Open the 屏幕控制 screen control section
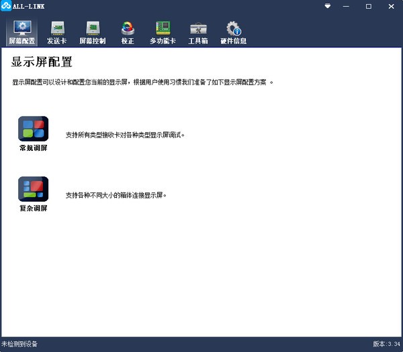 click(x=92, y=32)
